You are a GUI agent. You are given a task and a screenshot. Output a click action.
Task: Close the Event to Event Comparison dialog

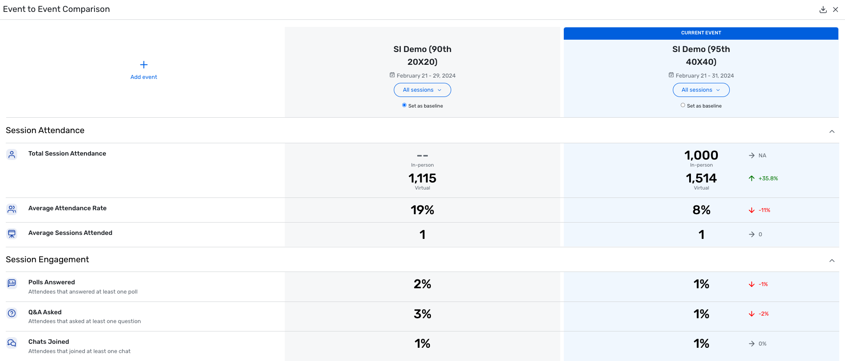[835, 10]
